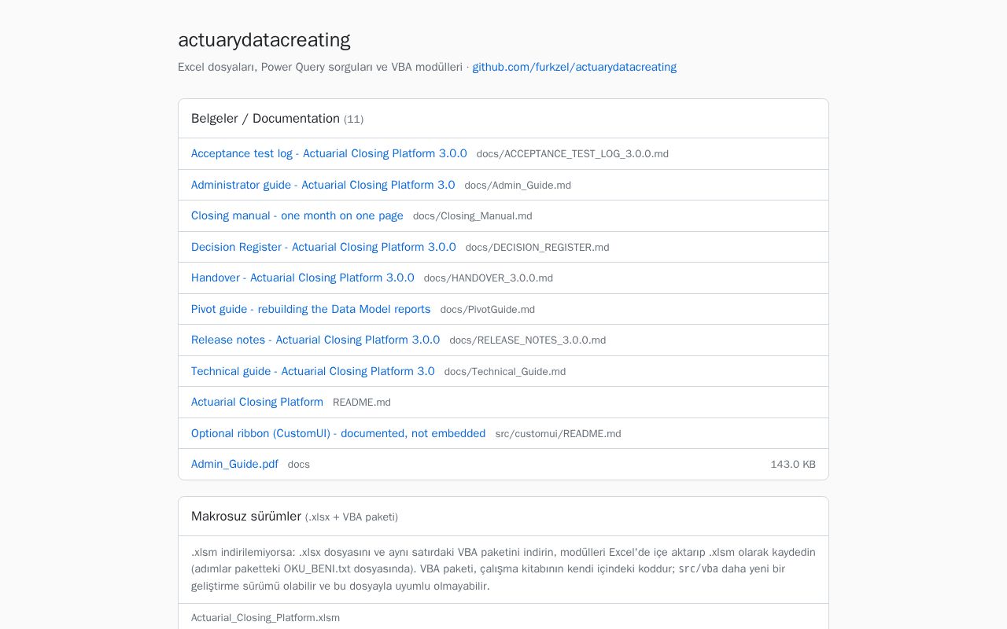Screen dimensions: 1007x629
Task: Click the docs/Closing_Manual.md path text
Action: [x=473, y=216]
